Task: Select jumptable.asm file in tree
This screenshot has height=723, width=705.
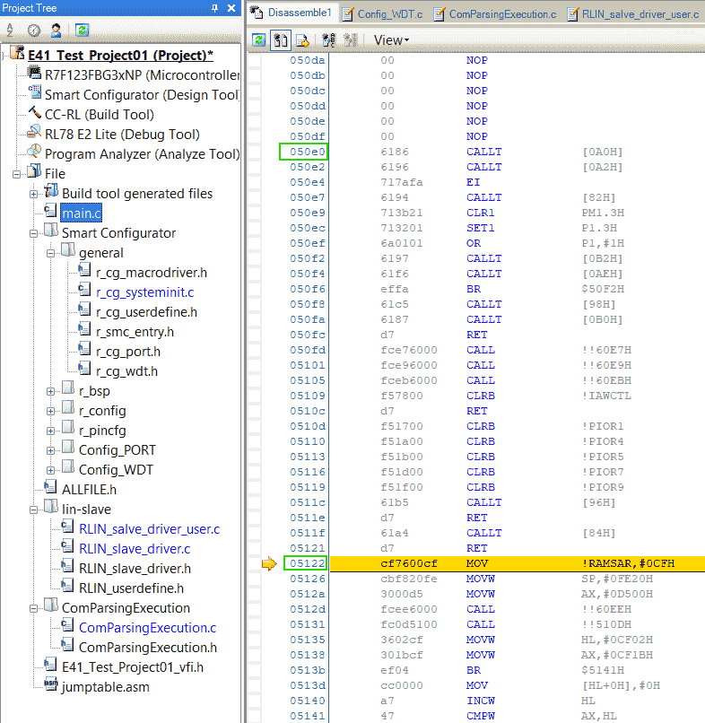Action: point(105,687)
